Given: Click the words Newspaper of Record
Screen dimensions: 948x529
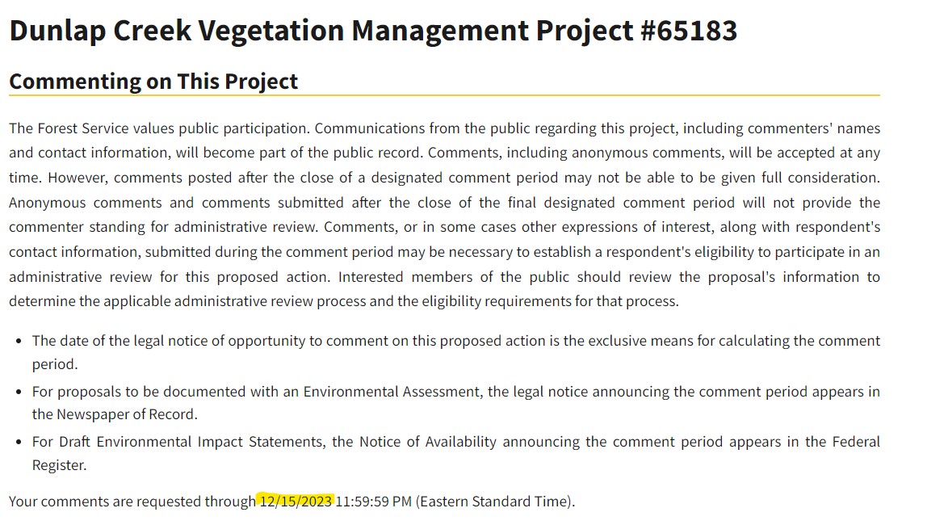Looking at the screenshot, I should click(x=127, y=415).
